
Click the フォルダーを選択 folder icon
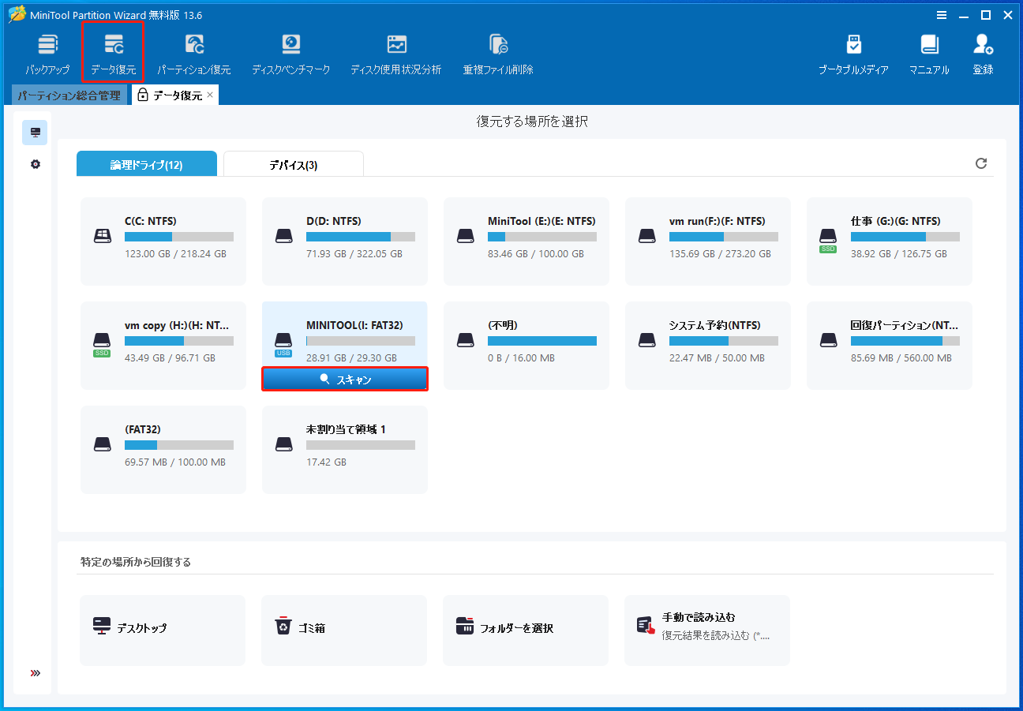[x=465, y=626]
